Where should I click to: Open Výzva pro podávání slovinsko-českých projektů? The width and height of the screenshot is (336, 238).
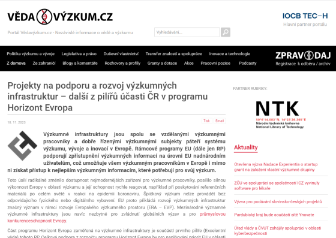pyautogui.click(x=278, y=201)
